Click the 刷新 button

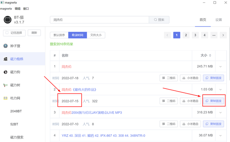pyautogui.click(x=34, y=33)
